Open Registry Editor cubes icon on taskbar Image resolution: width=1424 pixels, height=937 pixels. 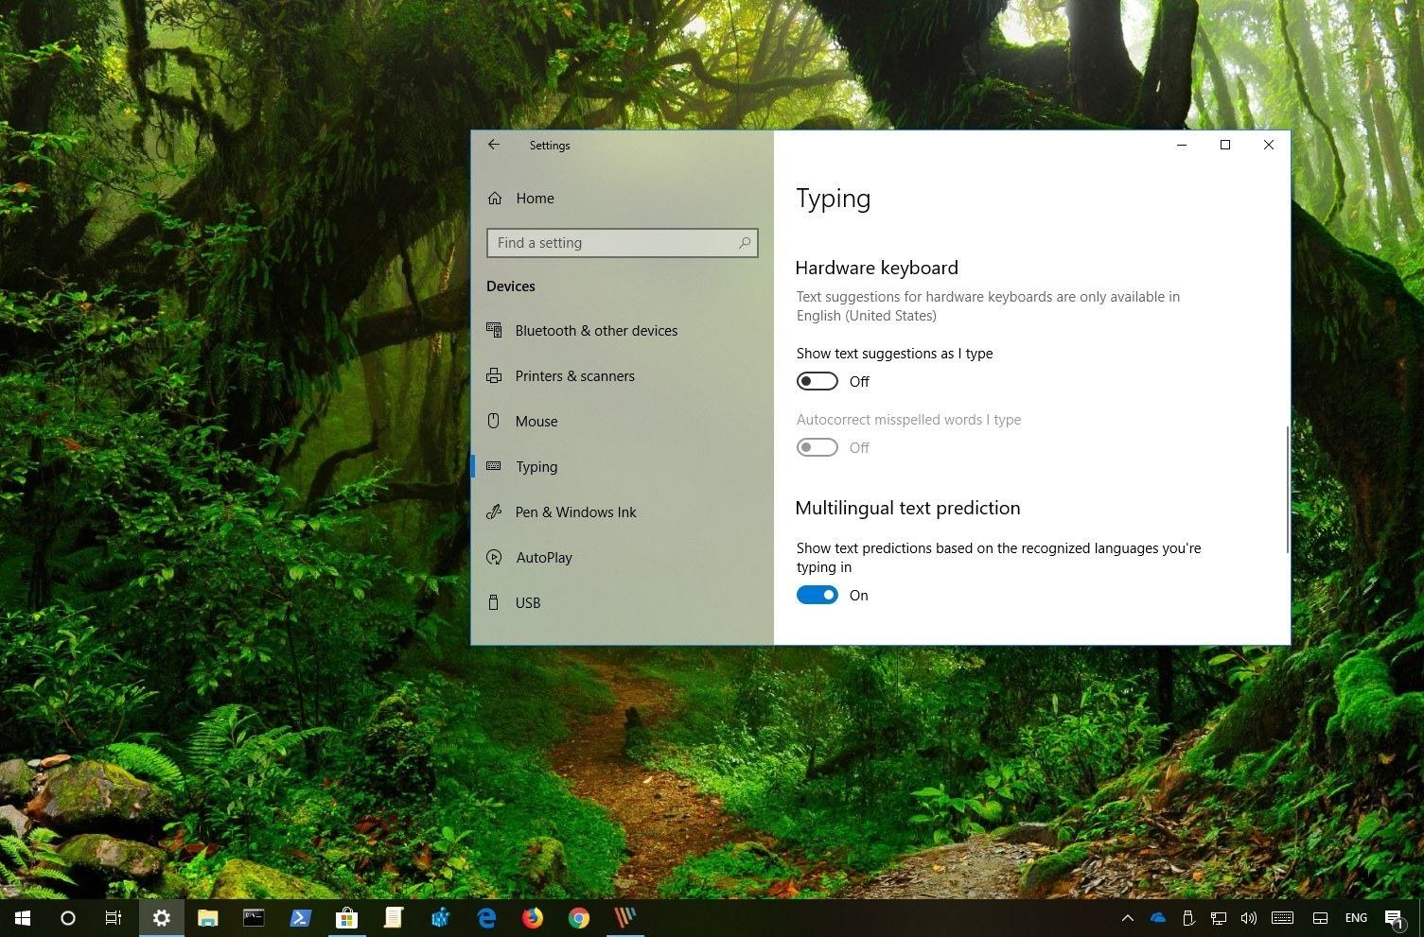pyautogui.click(x=440, y=917)
